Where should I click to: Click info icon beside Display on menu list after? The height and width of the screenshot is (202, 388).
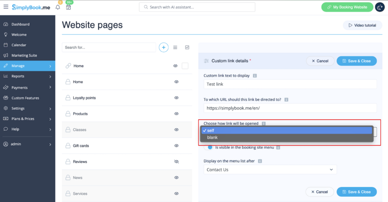(x=260, y=161)
